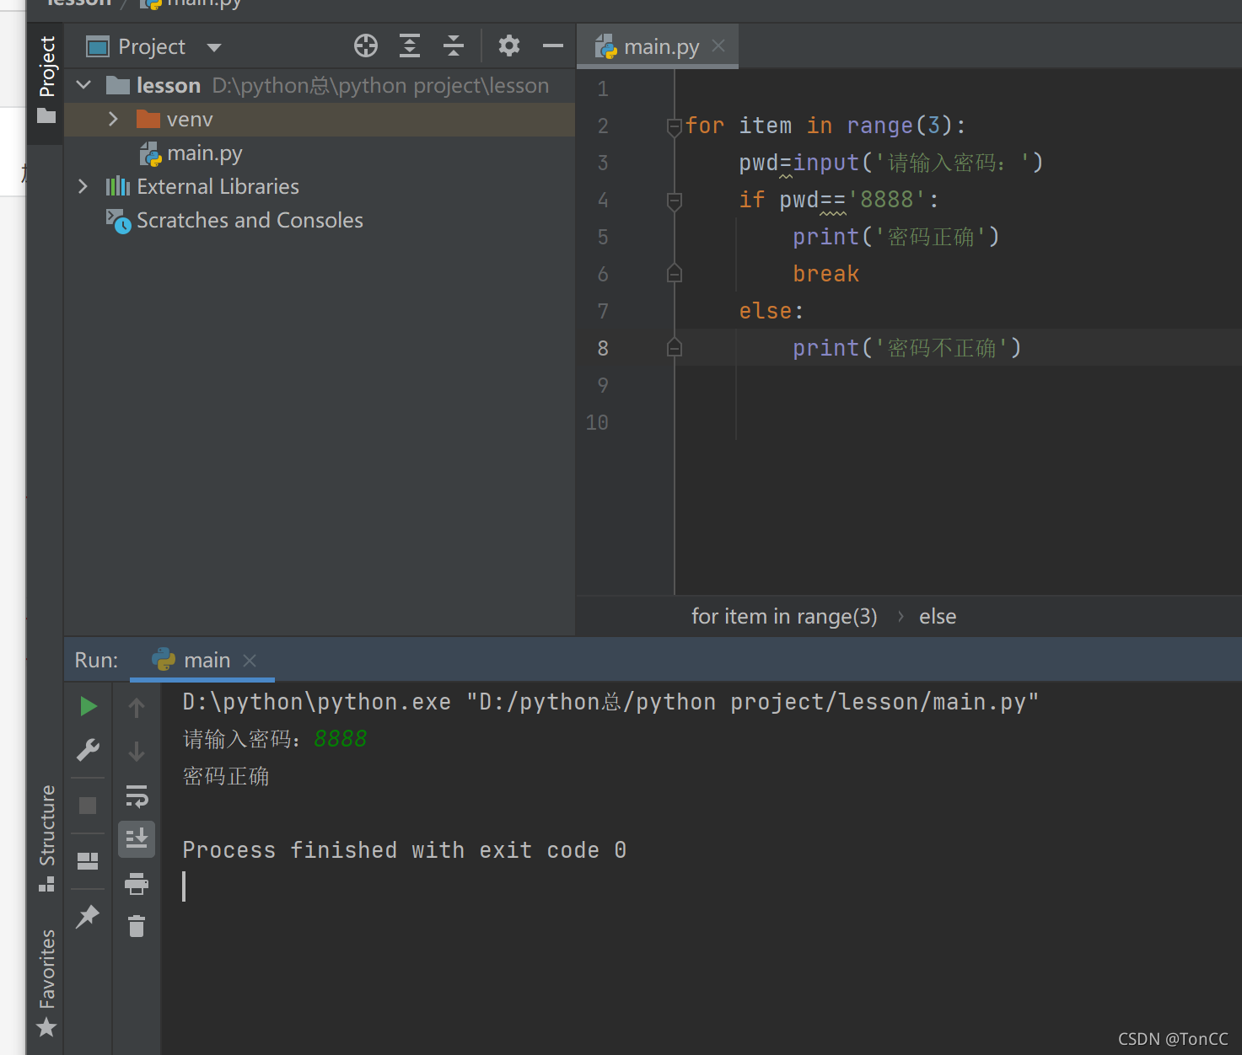Open the Favorites side tool window tab
The width and height of the screenshot is (1242, 1055).
(46, 983)
